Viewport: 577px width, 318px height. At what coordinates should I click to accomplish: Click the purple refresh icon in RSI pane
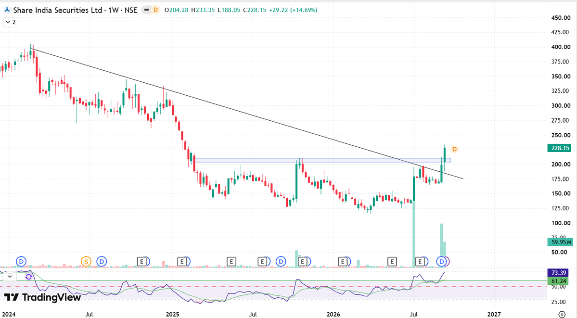click(x=28, y=277)
